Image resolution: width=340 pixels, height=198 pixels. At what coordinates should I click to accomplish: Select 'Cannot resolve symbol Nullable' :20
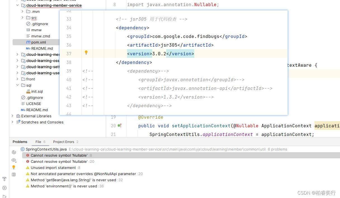coord(181,161)
